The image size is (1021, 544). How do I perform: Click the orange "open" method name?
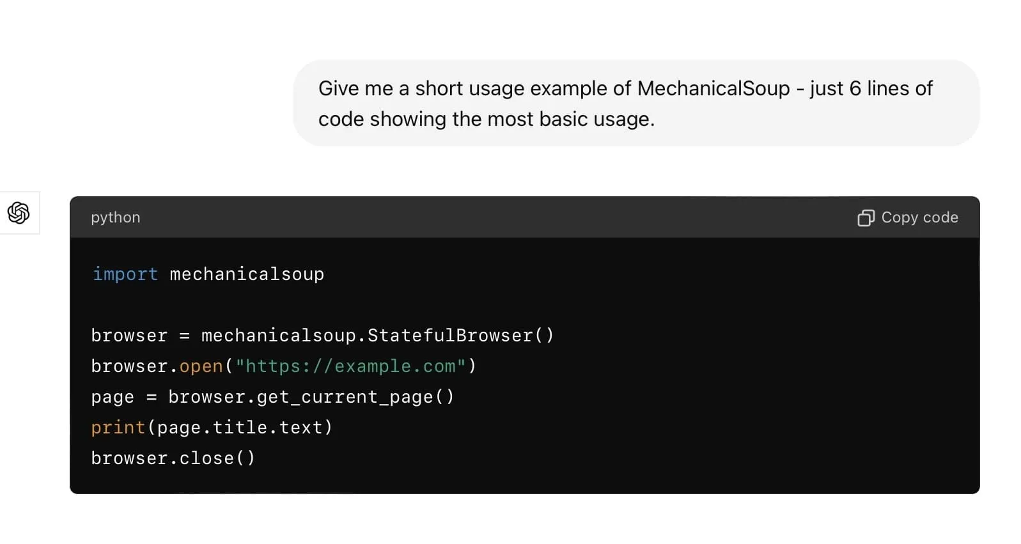201,366
